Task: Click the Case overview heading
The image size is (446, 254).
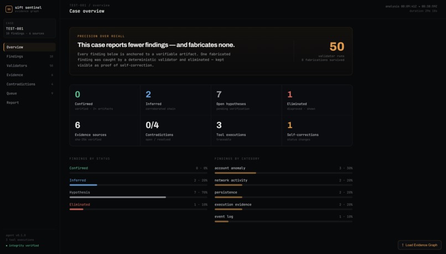Action: [87, 11]
